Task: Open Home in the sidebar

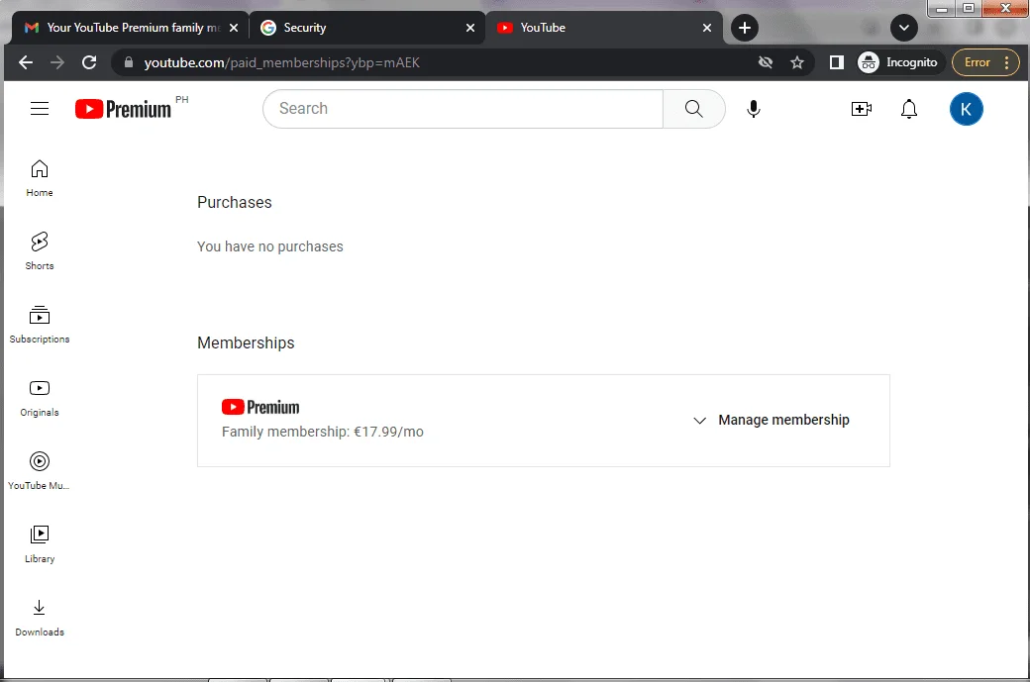Action: (x=40, y=178)
